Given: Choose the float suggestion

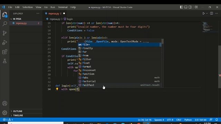Looking at the screenshot, I should click(x=120, y=63).
